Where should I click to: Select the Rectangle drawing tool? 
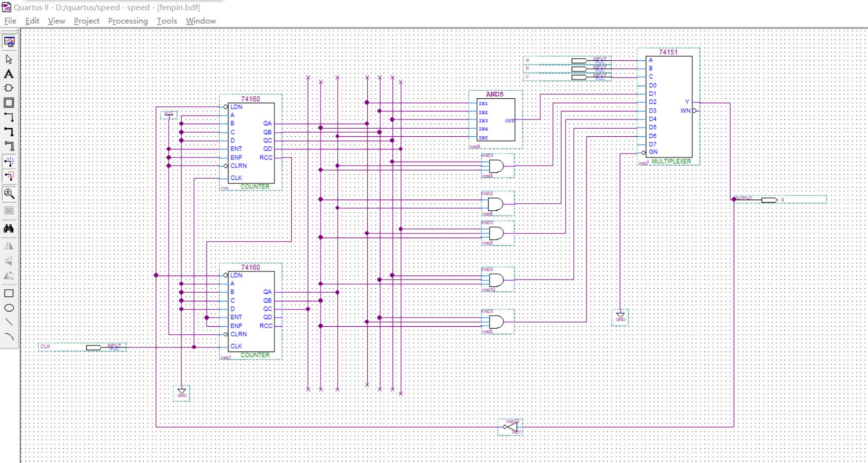click(x=9, y=293)
